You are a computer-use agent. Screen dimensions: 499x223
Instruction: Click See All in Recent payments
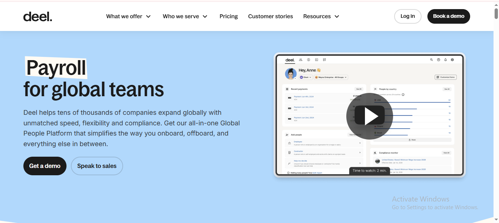click(359, 89)
